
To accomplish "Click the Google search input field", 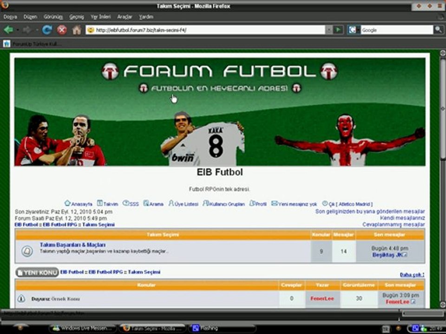I will (397, 30).
